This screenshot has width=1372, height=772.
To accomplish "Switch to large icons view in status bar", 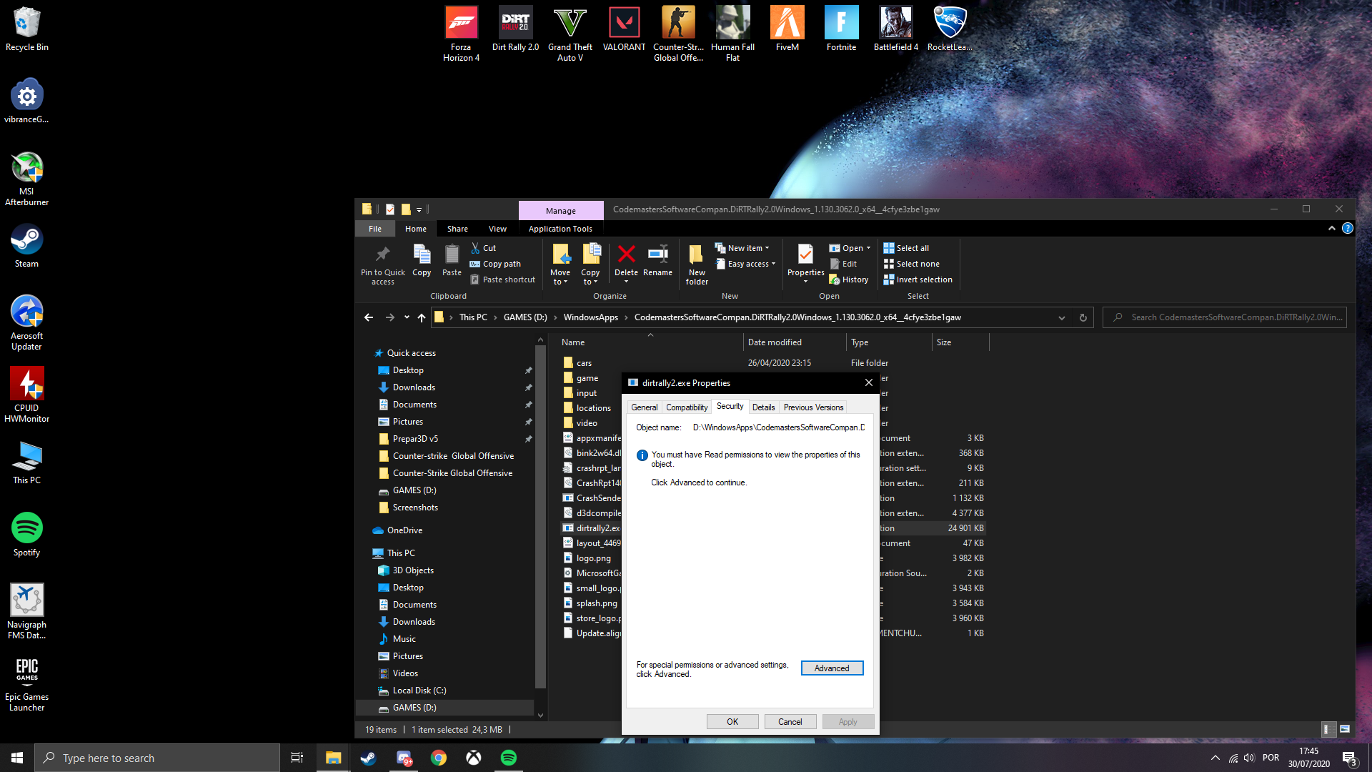I will (x=1345, y=729).
